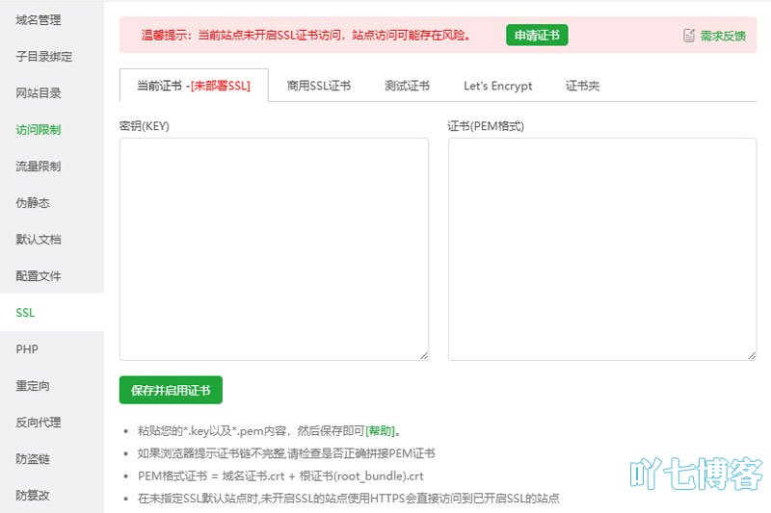
Task: Click the PEM格式证书 = 域名证书.crt hint
Action: tap(280, 476)
